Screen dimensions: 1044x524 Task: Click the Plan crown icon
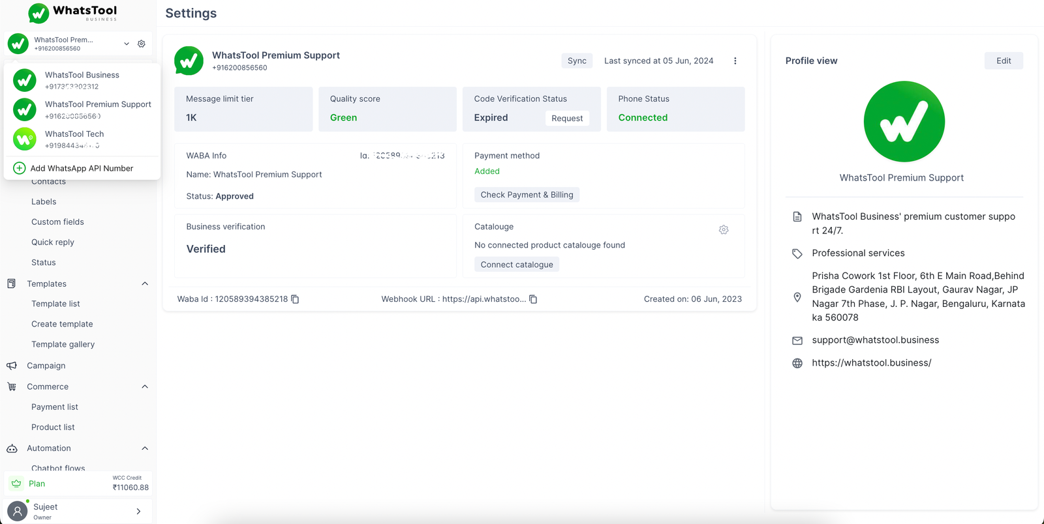point(16,484)
